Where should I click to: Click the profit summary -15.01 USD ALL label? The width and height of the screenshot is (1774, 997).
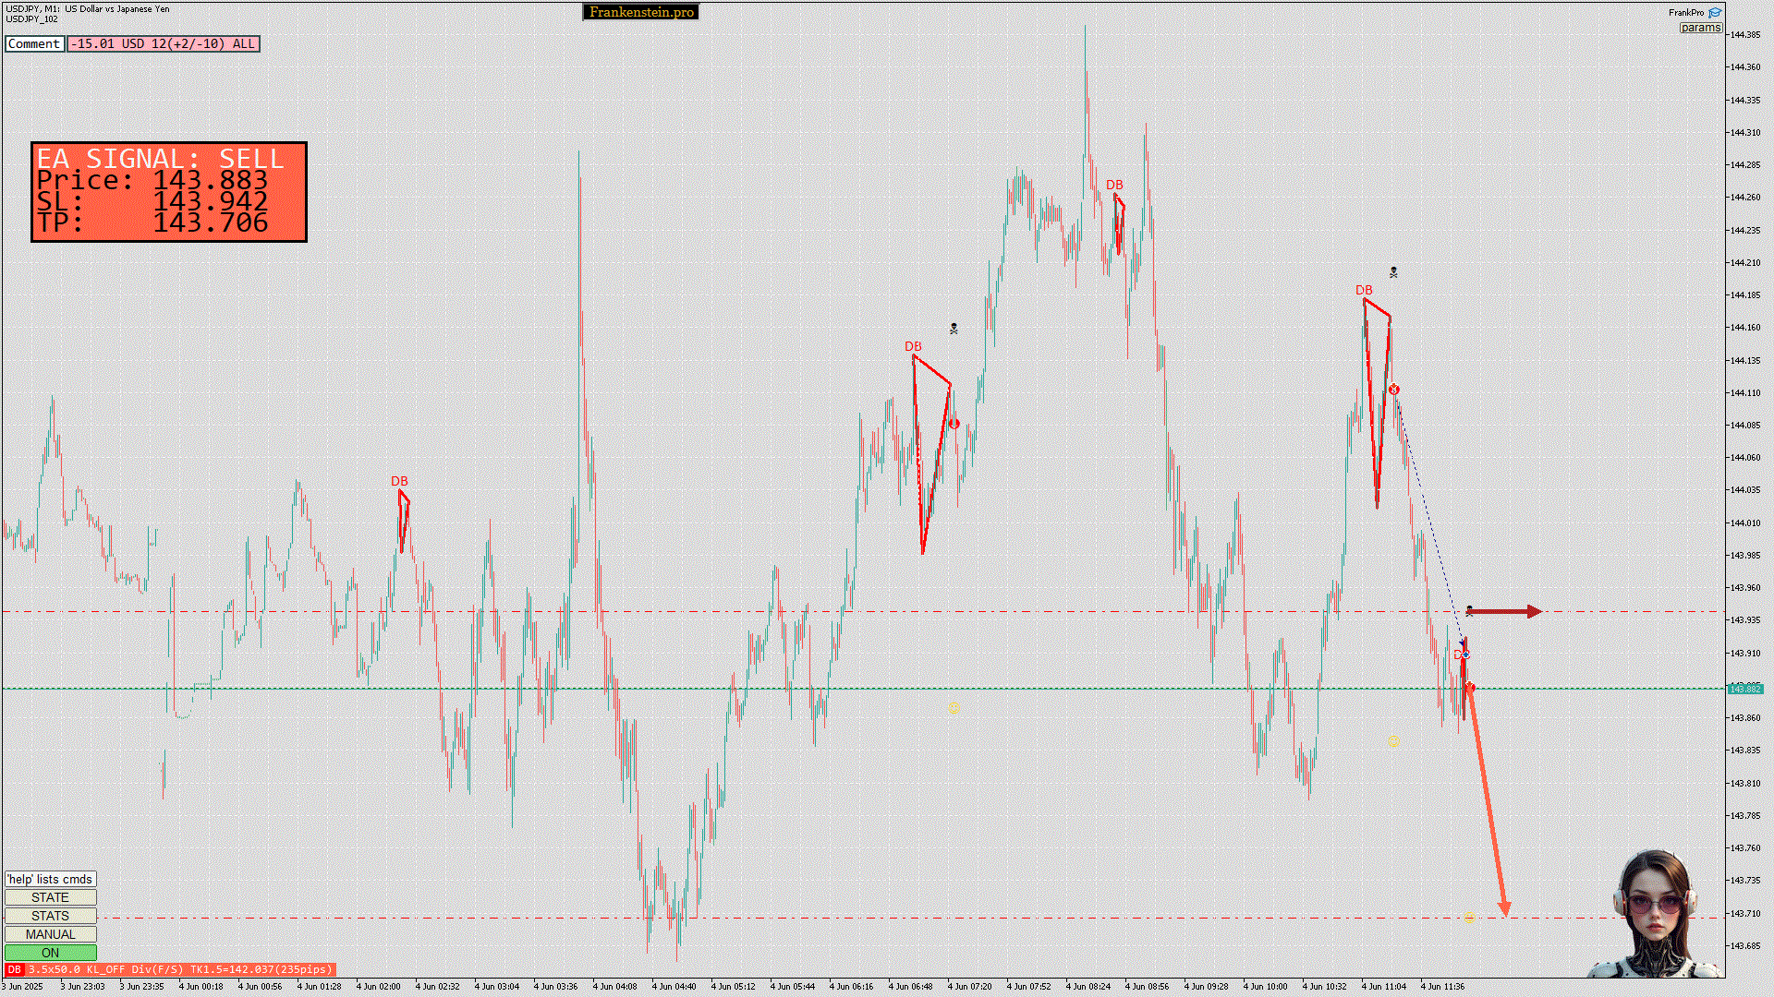[x=163, y=43]
